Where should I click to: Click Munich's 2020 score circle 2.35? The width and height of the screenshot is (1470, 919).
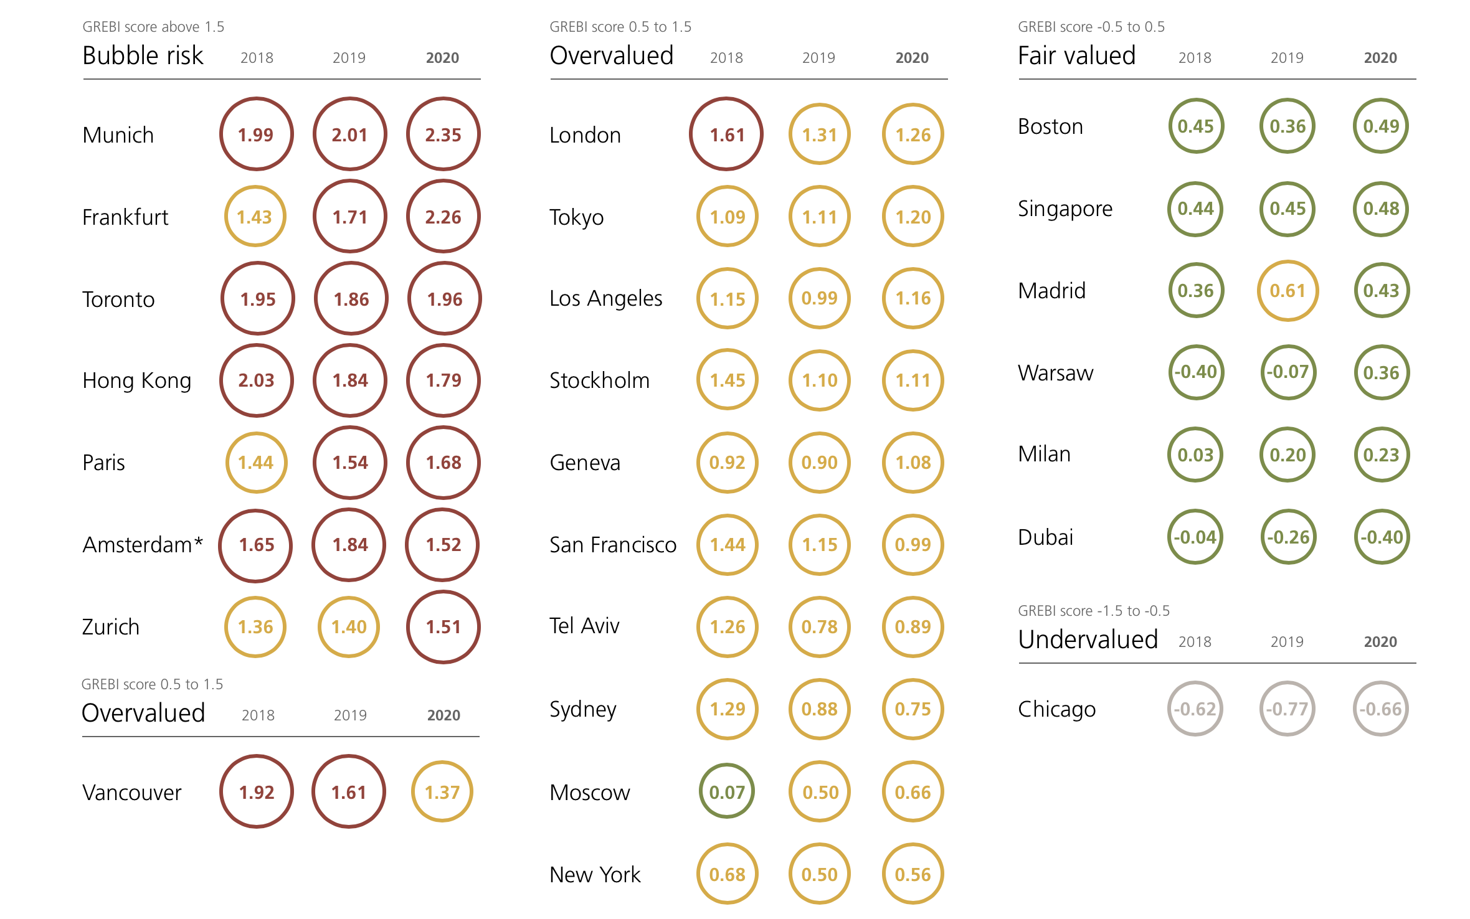point(443,134)
